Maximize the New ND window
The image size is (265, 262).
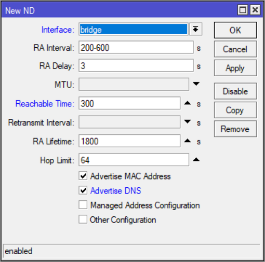[243, 10]
